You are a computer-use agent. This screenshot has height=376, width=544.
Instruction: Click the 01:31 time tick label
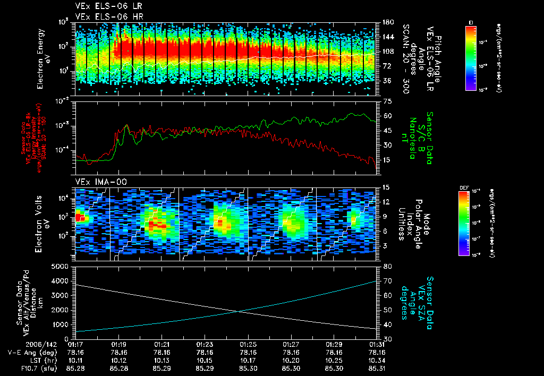(x=377, y=345)
